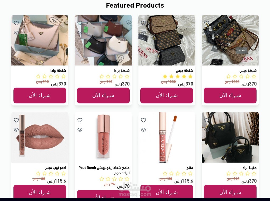Click the heart on five-star Guess bag
Viewport: 270px width, 201px height.
(143, 23)
